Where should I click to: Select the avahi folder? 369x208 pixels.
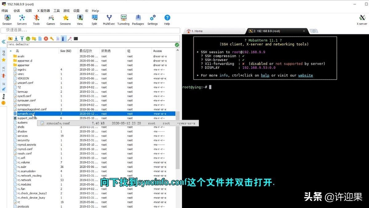pyautogui.click(x=21, y=56)
